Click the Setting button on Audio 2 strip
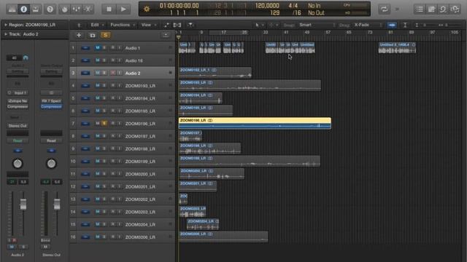The height and width of the screenshot is (262, 467). coord(18,71)
